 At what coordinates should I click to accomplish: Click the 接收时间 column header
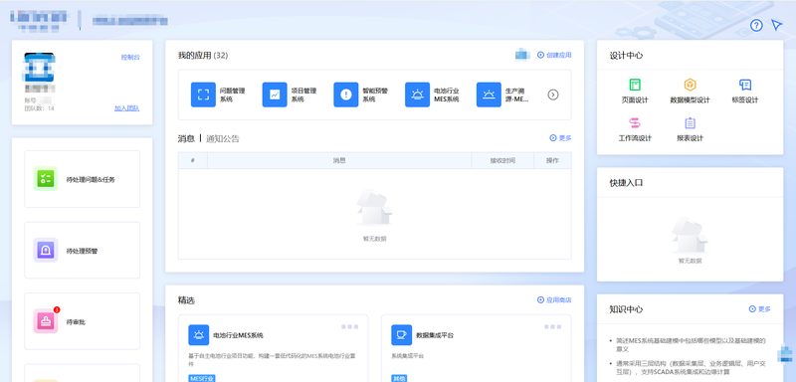502,160
